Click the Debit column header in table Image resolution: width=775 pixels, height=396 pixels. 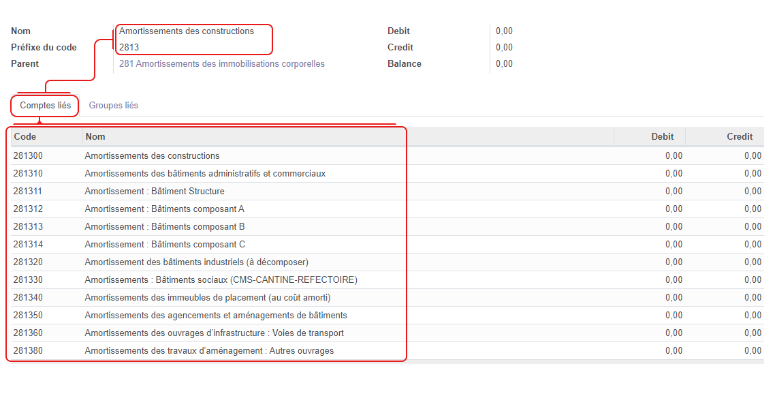650,137
